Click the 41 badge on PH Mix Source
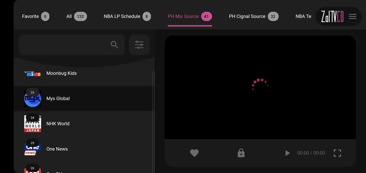The height and width of the screenshot is (173, 366). (x=206, y=16)
